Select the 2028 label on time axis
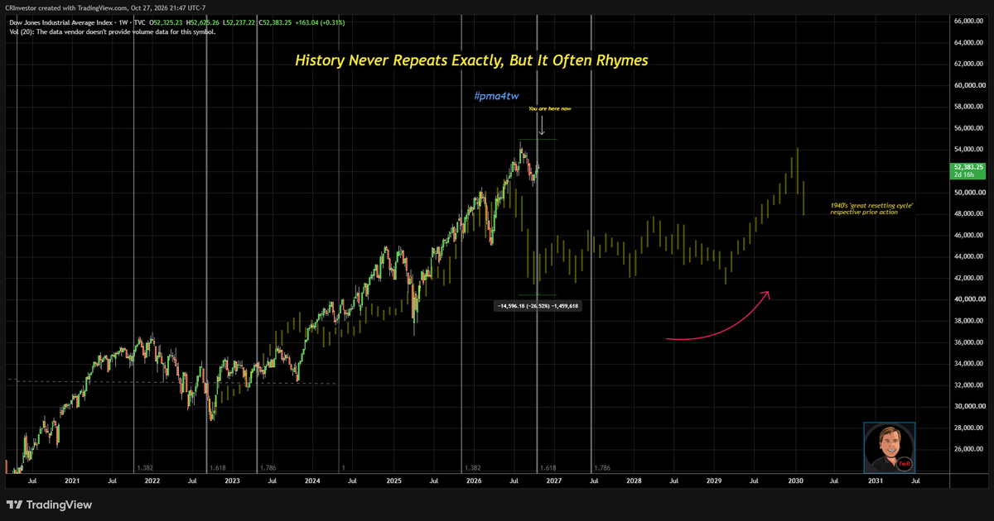This screenshot has height=521, width=994. (634, 480)
